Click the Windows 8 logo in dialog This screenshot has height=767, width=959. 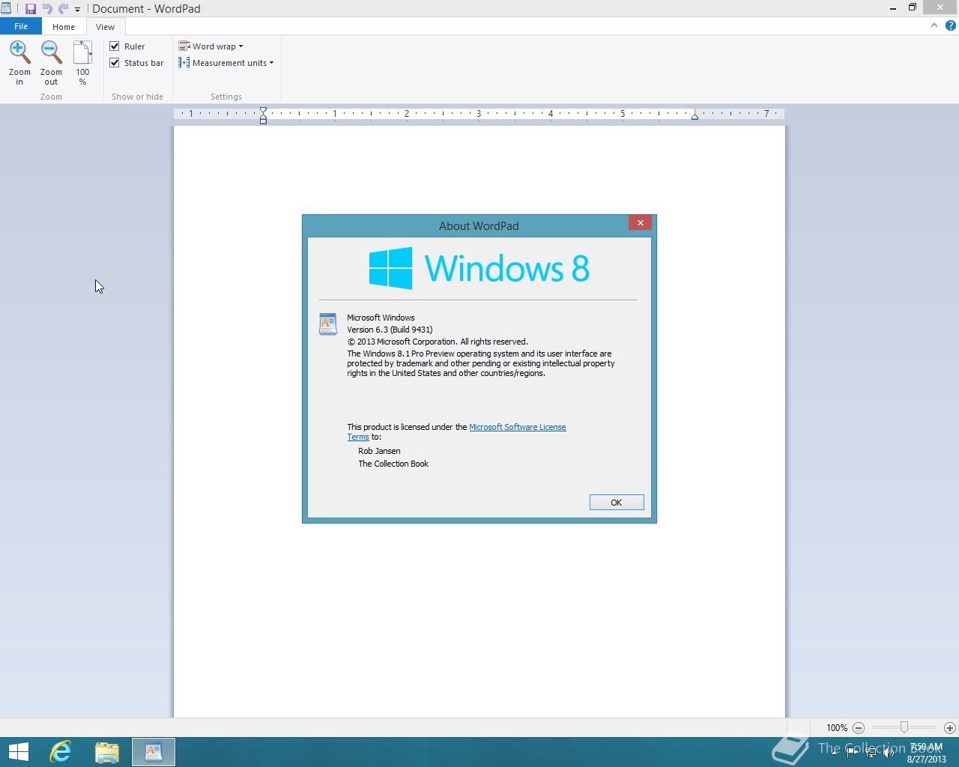click(x=479, y=268)
